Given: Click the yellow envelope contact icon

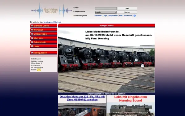Looking at the screenshot, I should (39, 70).
